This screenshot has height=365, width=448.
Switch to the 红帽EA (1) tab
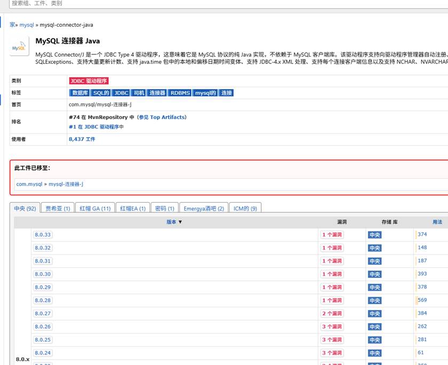click(133, 208)
